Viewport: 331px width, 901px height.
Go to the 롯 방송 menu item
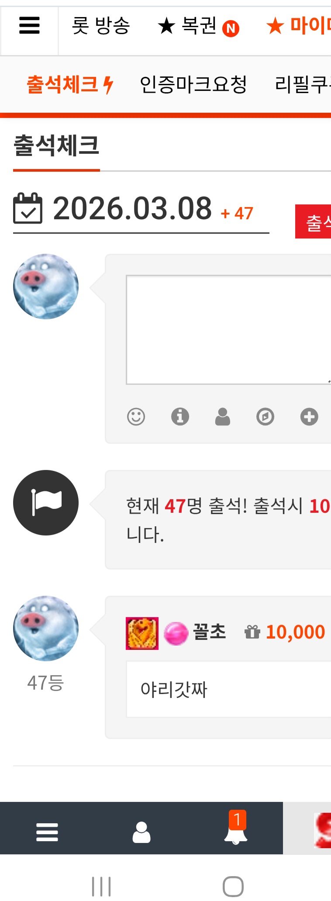(x=101, y=26)
